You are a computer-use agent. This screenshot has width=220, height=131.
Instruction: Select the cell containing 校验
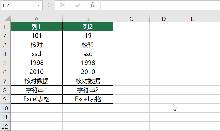point(88,45)
